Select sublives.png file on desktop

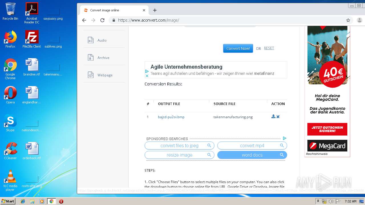point(53,41)
